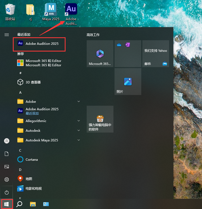Click the # letter header

point(20,73)
